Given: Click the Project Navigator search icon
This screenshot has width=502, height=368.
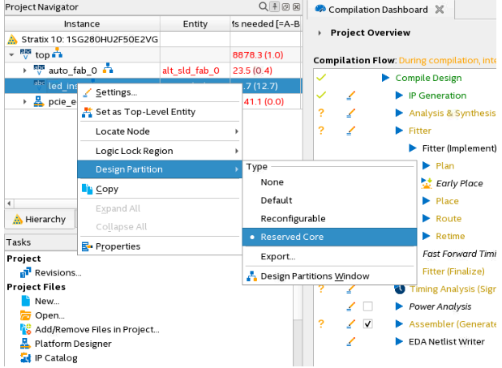Looking at the screenshot, I should pyautogui.click(x=265, y=7).
